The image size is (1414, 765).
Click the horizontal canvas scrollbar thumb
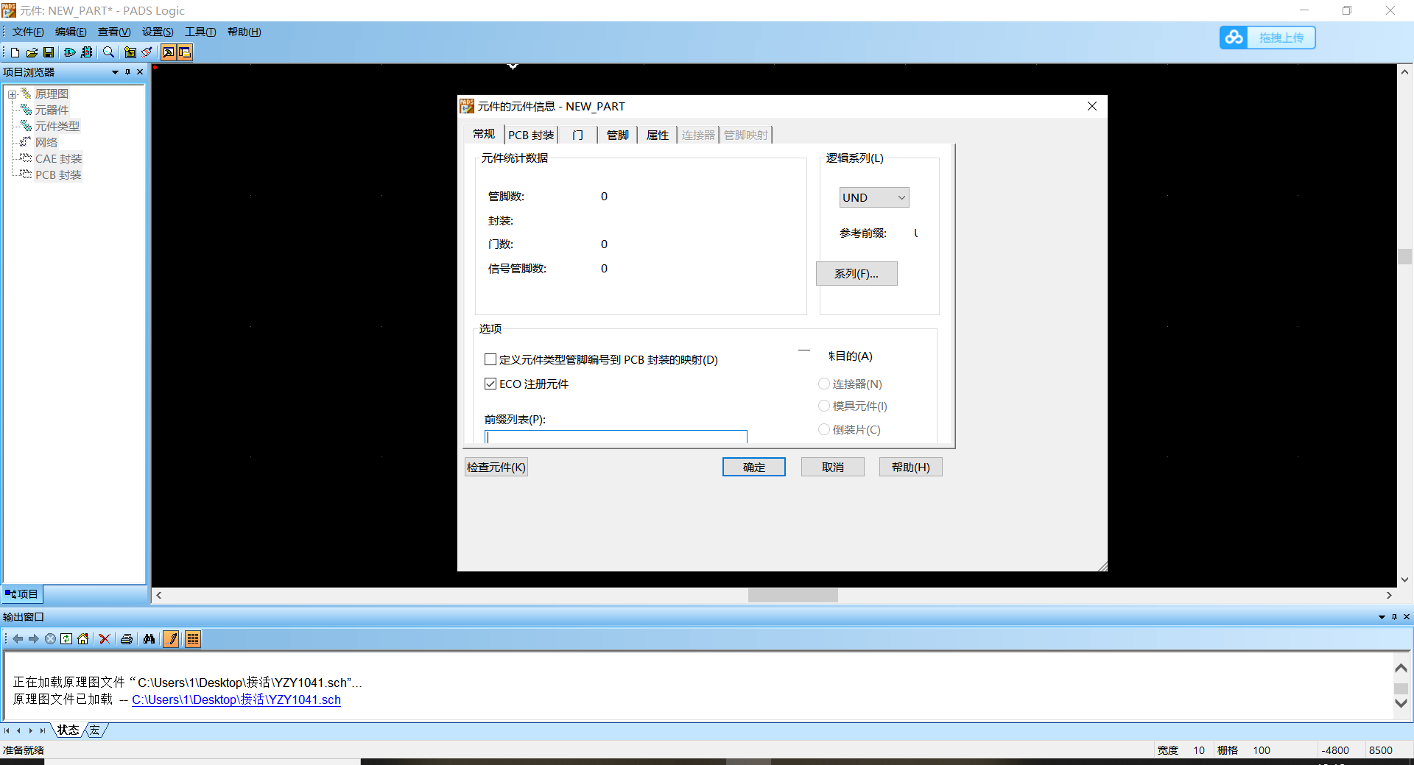click(x=793, y=595)
